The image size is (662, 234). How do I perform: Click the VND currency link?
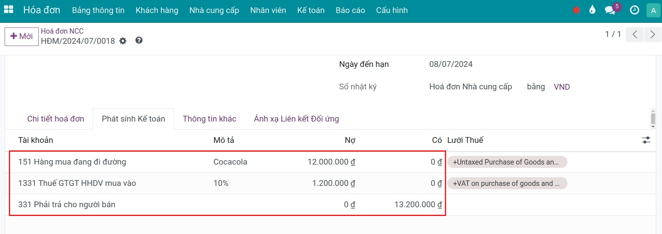pyautogui.click(x=562, y=87)
